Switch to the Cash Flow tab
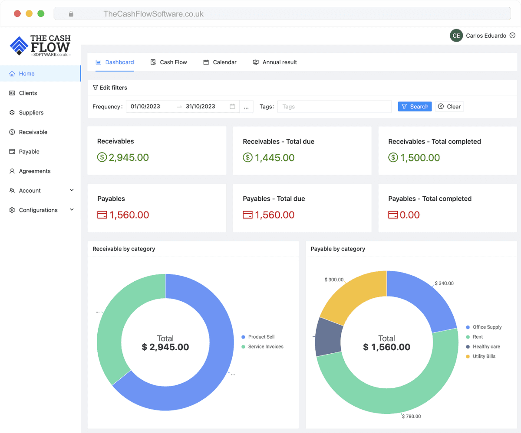This screenshot has width=521, height=433. [168, 62]
